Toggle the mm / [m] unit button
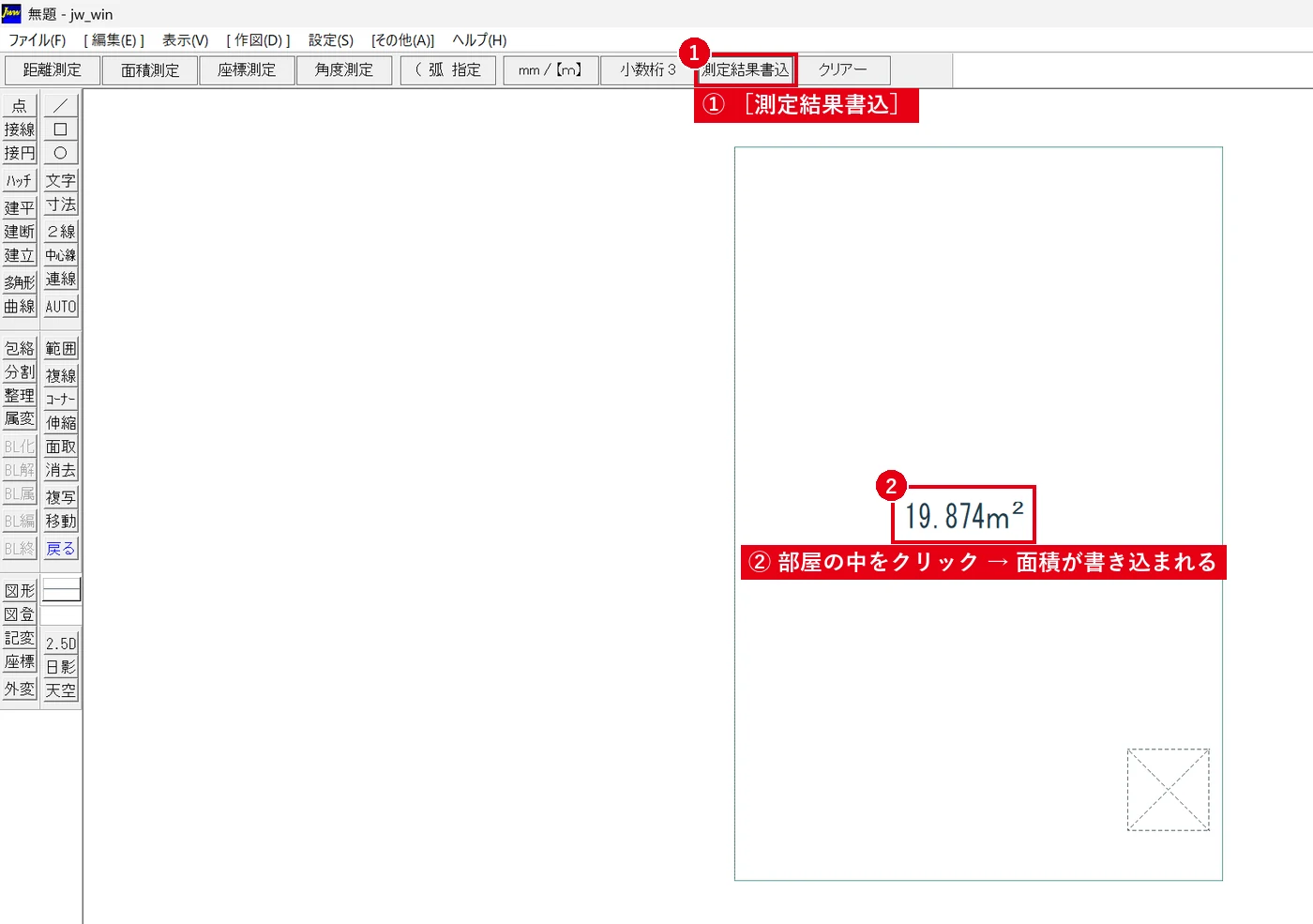Image resolution: width=1313 pixels, height=924 pixels. coord(551,70)
